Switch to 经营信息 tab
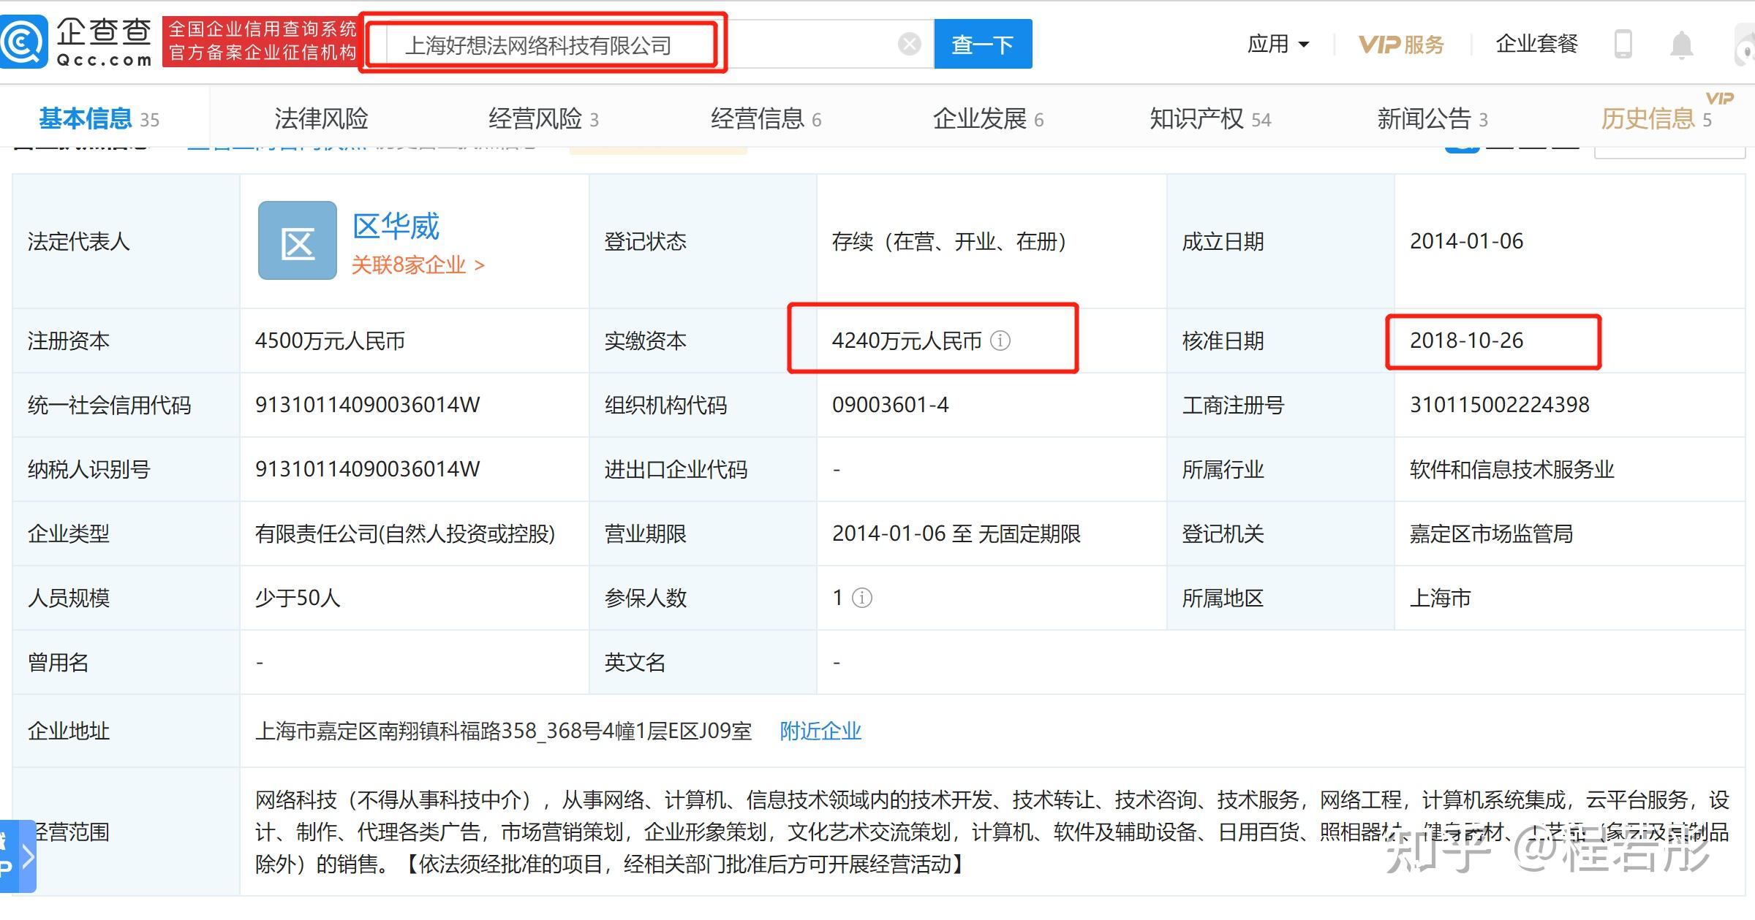This screenshot has width=1755, height=920. [x=766, y=118]
